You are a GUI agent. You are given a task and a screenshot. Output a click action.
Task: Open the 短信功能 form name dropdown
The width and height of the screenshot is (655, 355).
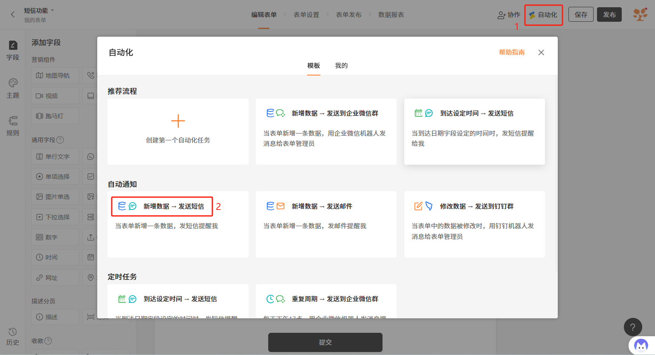point(39,10)
